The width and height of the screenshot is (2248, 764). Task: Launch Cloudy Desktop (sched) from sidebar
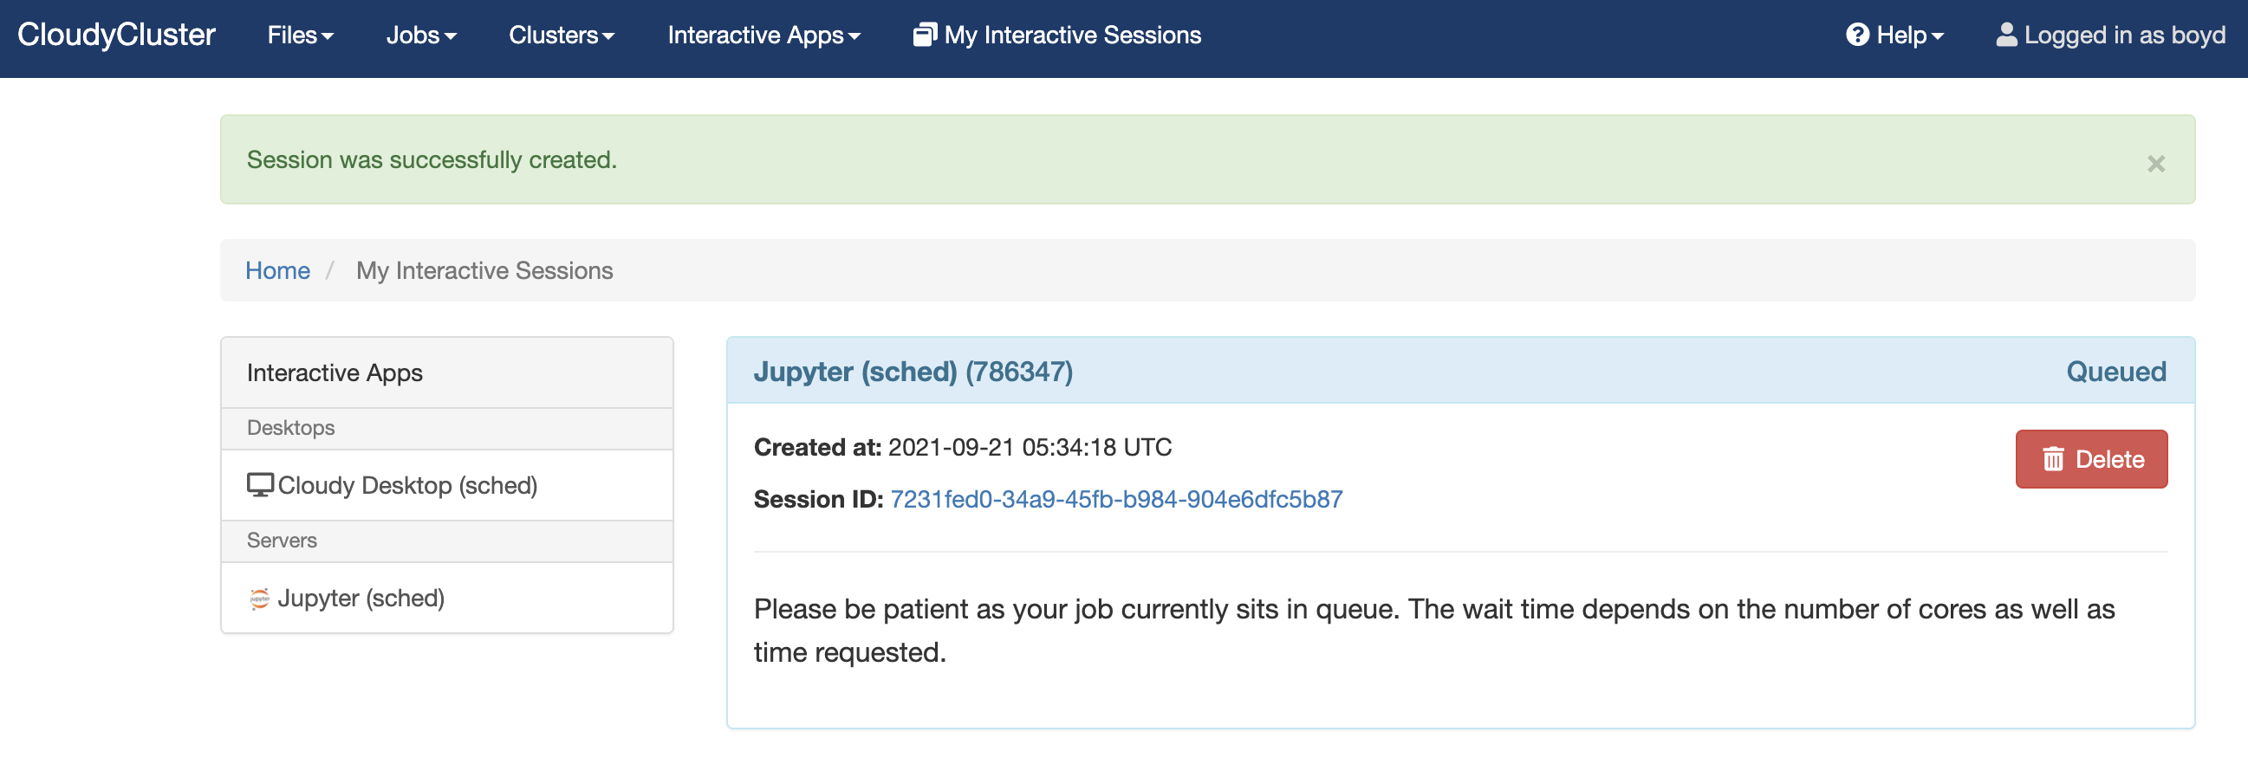[x=447, y=485]
